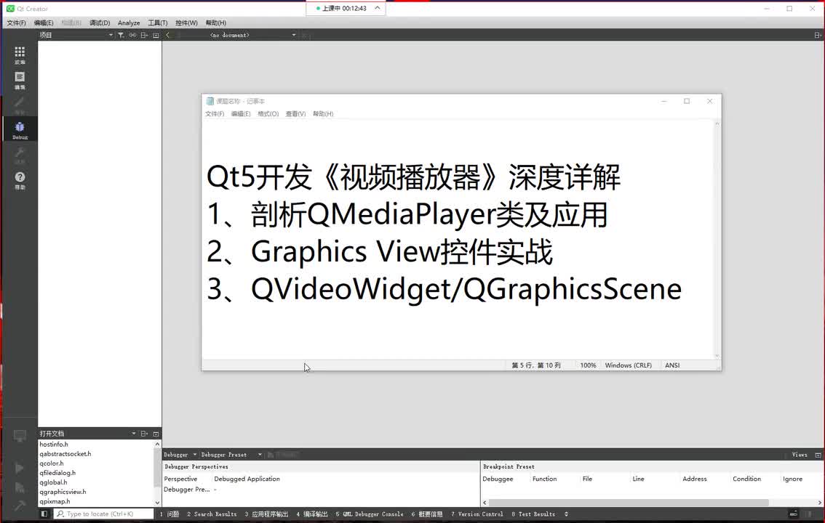This screenshot has height=523, width=825.
Task: Click the Breakpoint list horizontal scrollbar
Action: [629, 503]
